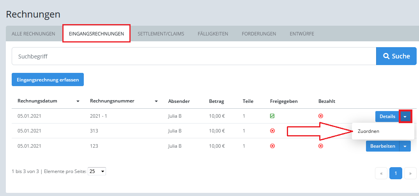Go to the Forderungen tab
This screenshot has width=419, height=196.
pos(259,34)
